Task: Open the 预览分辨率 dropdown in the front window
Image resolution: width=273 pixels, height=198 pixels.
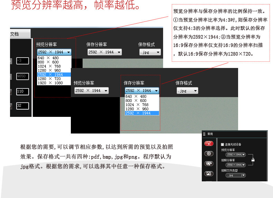Action: [92, 91]
